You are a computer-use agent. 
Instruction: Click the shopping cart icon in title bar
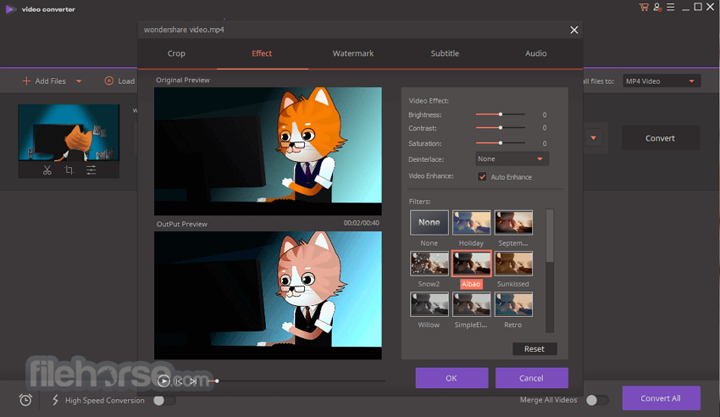coord(644,8)
